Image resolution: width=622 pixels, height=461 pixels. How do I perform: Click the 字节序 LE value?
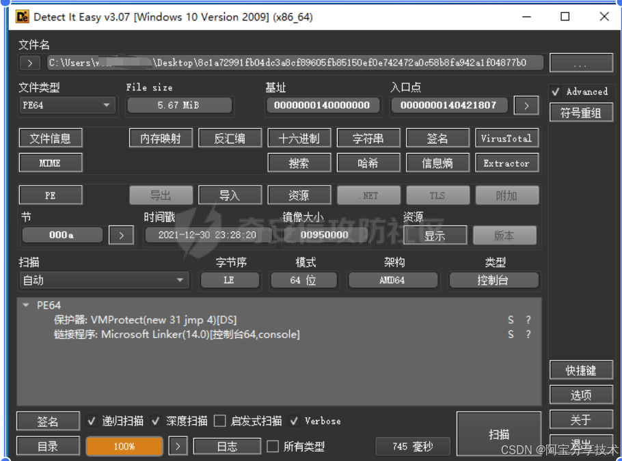click(x=229, y=280)
